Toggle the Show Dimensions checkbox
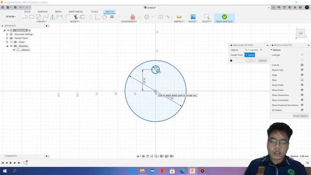This screenshot has width=311, height=175. pos(302,95)
